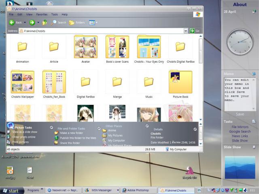
Task: Click the Save button under Memo
Action: 240,114
